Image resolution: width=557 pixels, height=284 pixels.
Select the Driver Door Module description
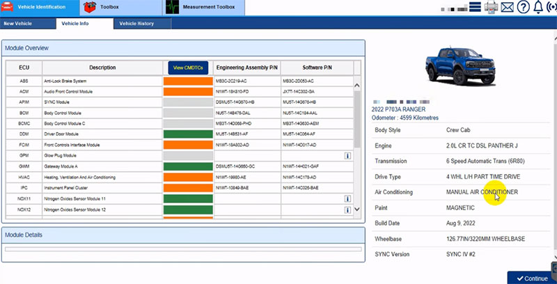[61, 134]
